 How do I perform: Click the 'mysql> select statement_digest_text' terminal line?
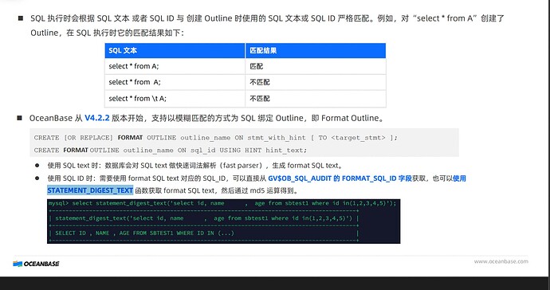(222, 203)
